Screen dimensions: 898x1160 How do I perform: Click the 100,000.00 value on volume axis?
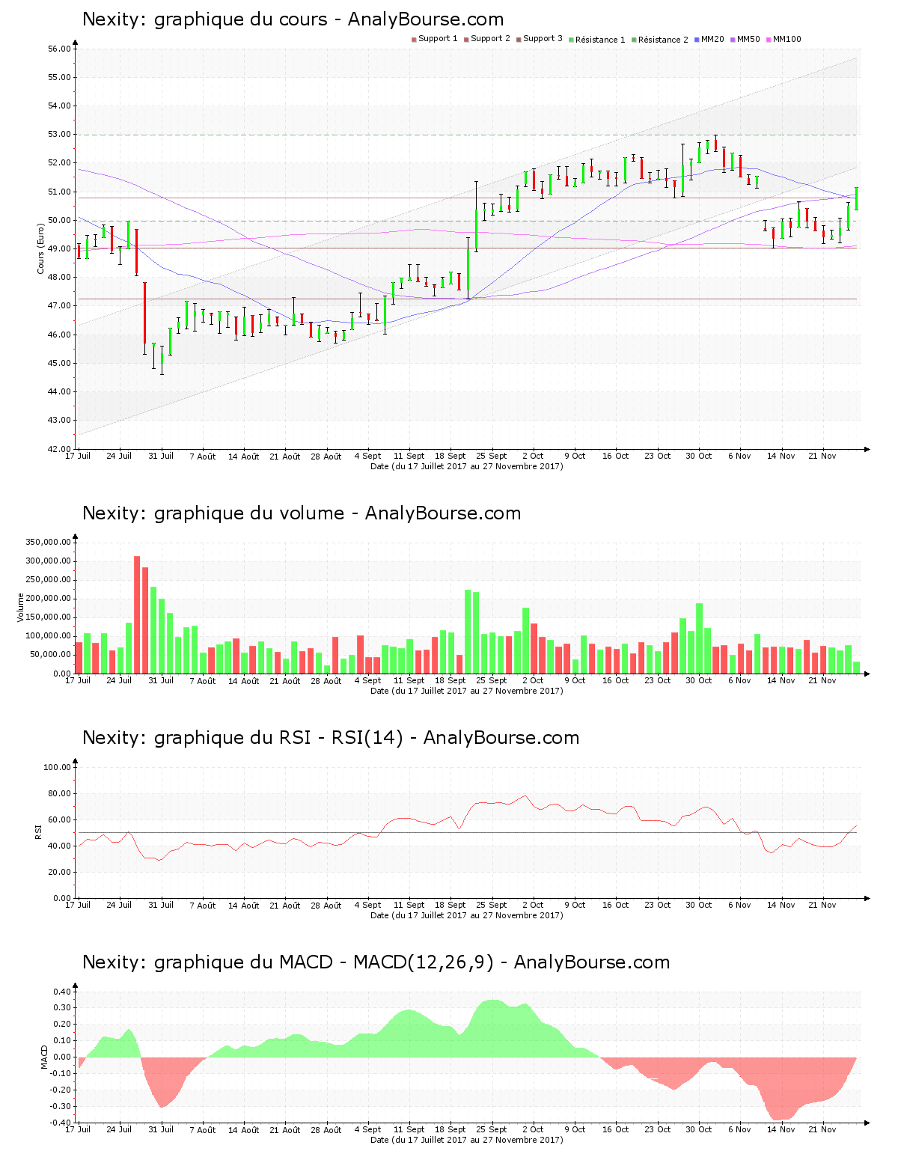coord(48,636)
